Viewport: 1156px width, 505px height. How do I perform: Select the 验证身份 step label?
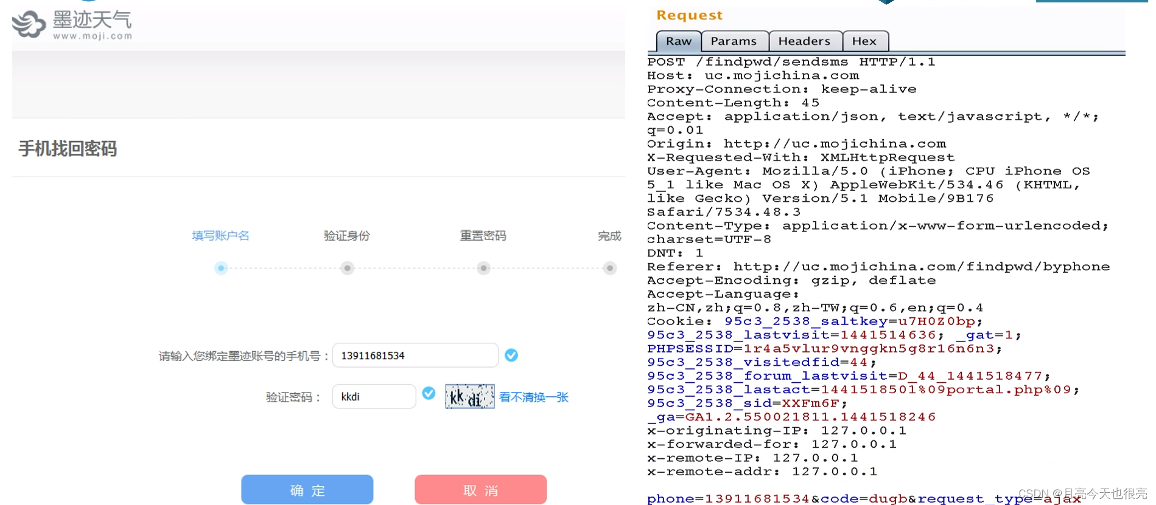pos(347,236)
